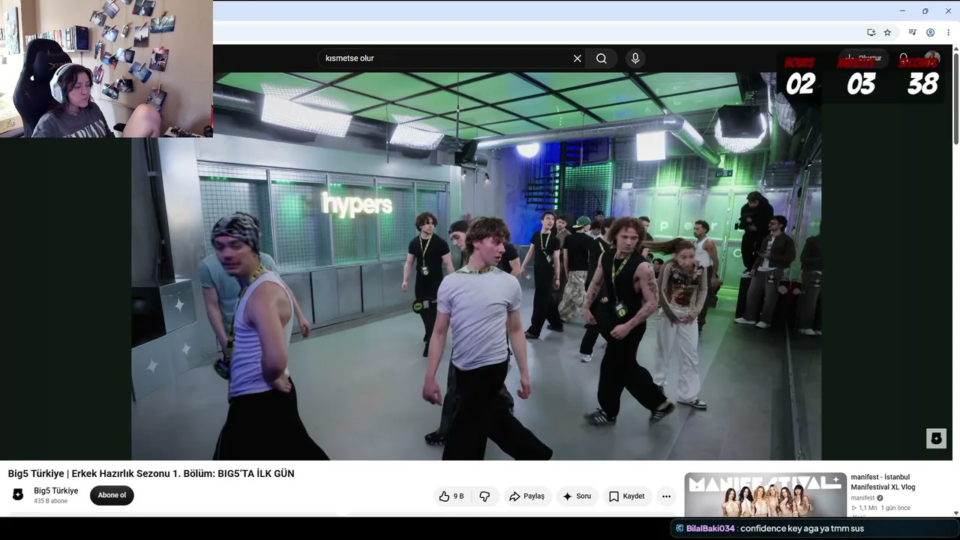Like the video with thumbs-up button
Screen dimensions: 960x540
point(451,496)
